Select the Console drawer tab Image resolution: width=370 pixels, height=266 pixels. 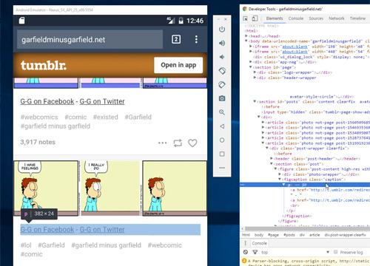tap(259, 243)
